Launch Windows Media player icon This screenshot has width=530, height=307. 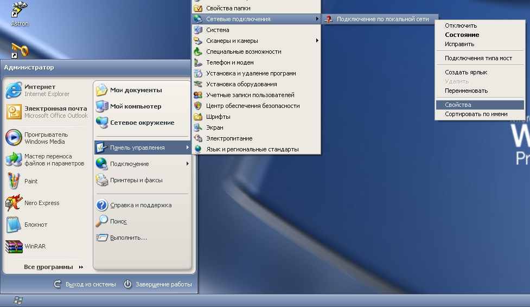tap(14, 138)
